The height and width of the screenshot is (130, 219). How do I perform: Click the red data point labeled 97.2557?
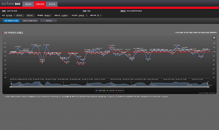tap(83, 64)
